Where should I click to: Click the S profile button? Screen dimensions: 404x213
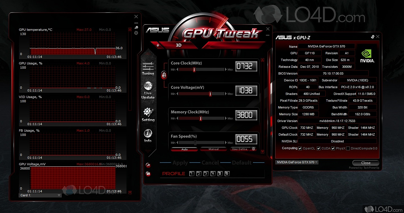pos(220,173)
